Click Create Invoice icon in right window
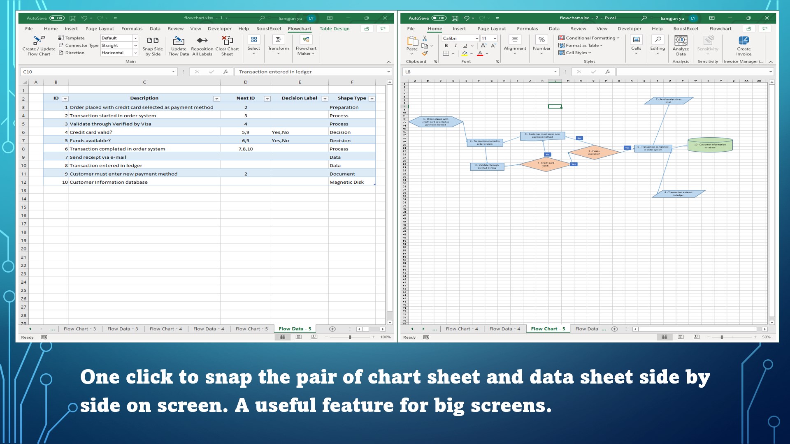This screenshot has height=444, width=790. [x=744, y=41]
